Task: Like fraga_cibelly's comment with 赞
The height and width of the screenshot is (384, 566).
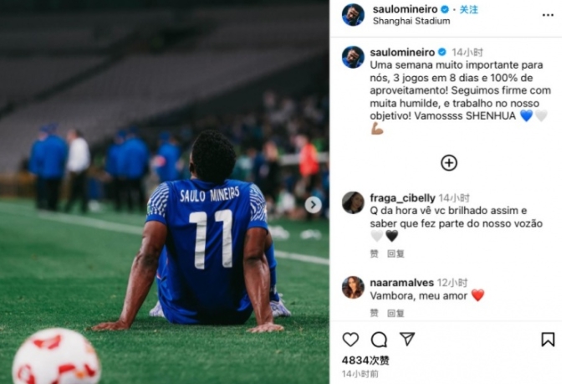Action: tap(374, 253)
